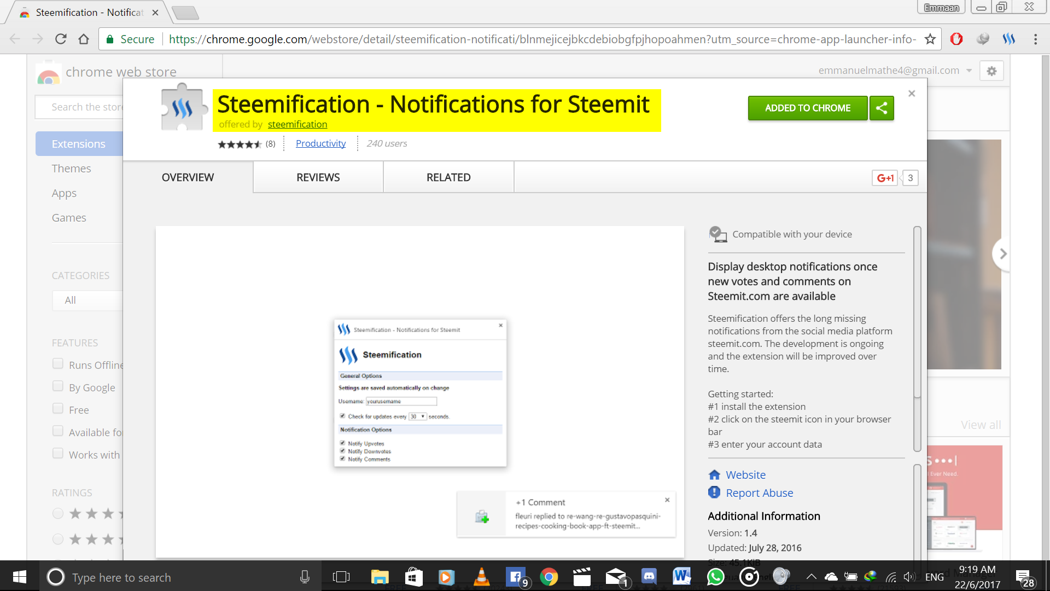1050x591 pixels.
Task: Click the browser back arrow
Action: pyautogui.click(x=15, y=39)
